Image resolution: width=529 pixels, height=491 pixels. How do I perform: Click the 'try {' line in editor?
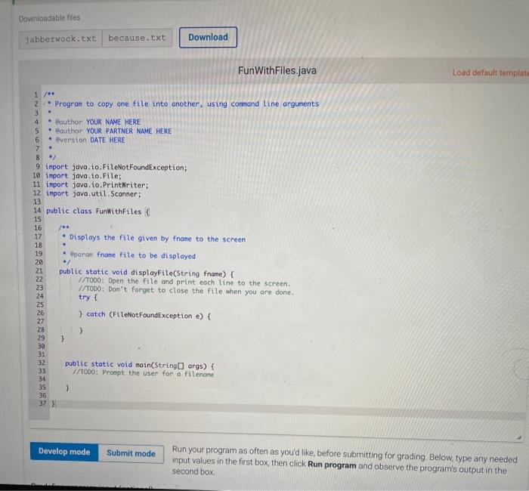88,297
